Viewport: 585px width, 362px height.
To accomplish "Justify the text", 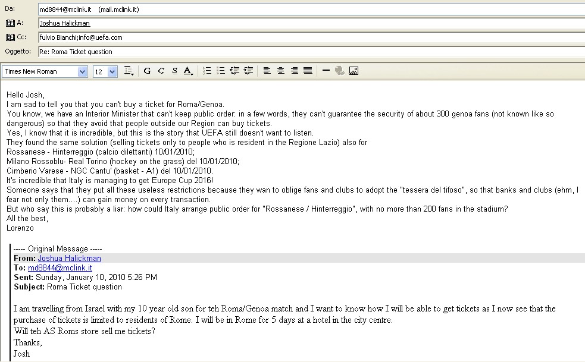I will pos(308,71).
